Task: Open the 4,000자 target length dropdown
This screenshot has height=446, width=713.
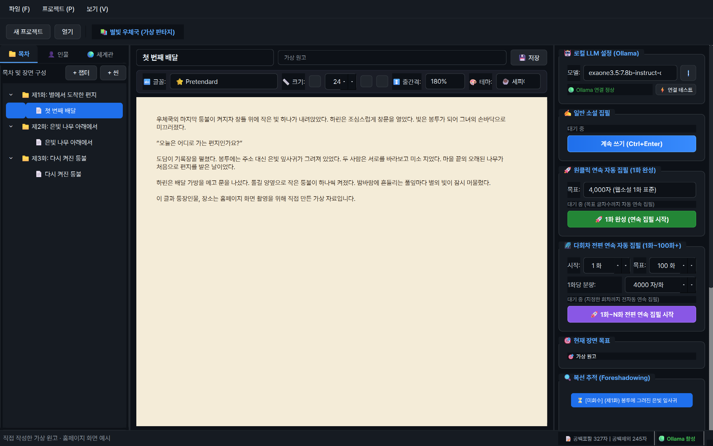Action: click(x=639, y=190)
